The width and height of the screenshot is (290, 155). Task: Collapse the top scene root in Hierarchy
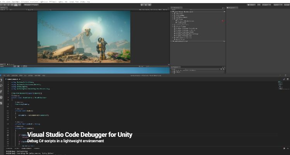tap(171, 12)
